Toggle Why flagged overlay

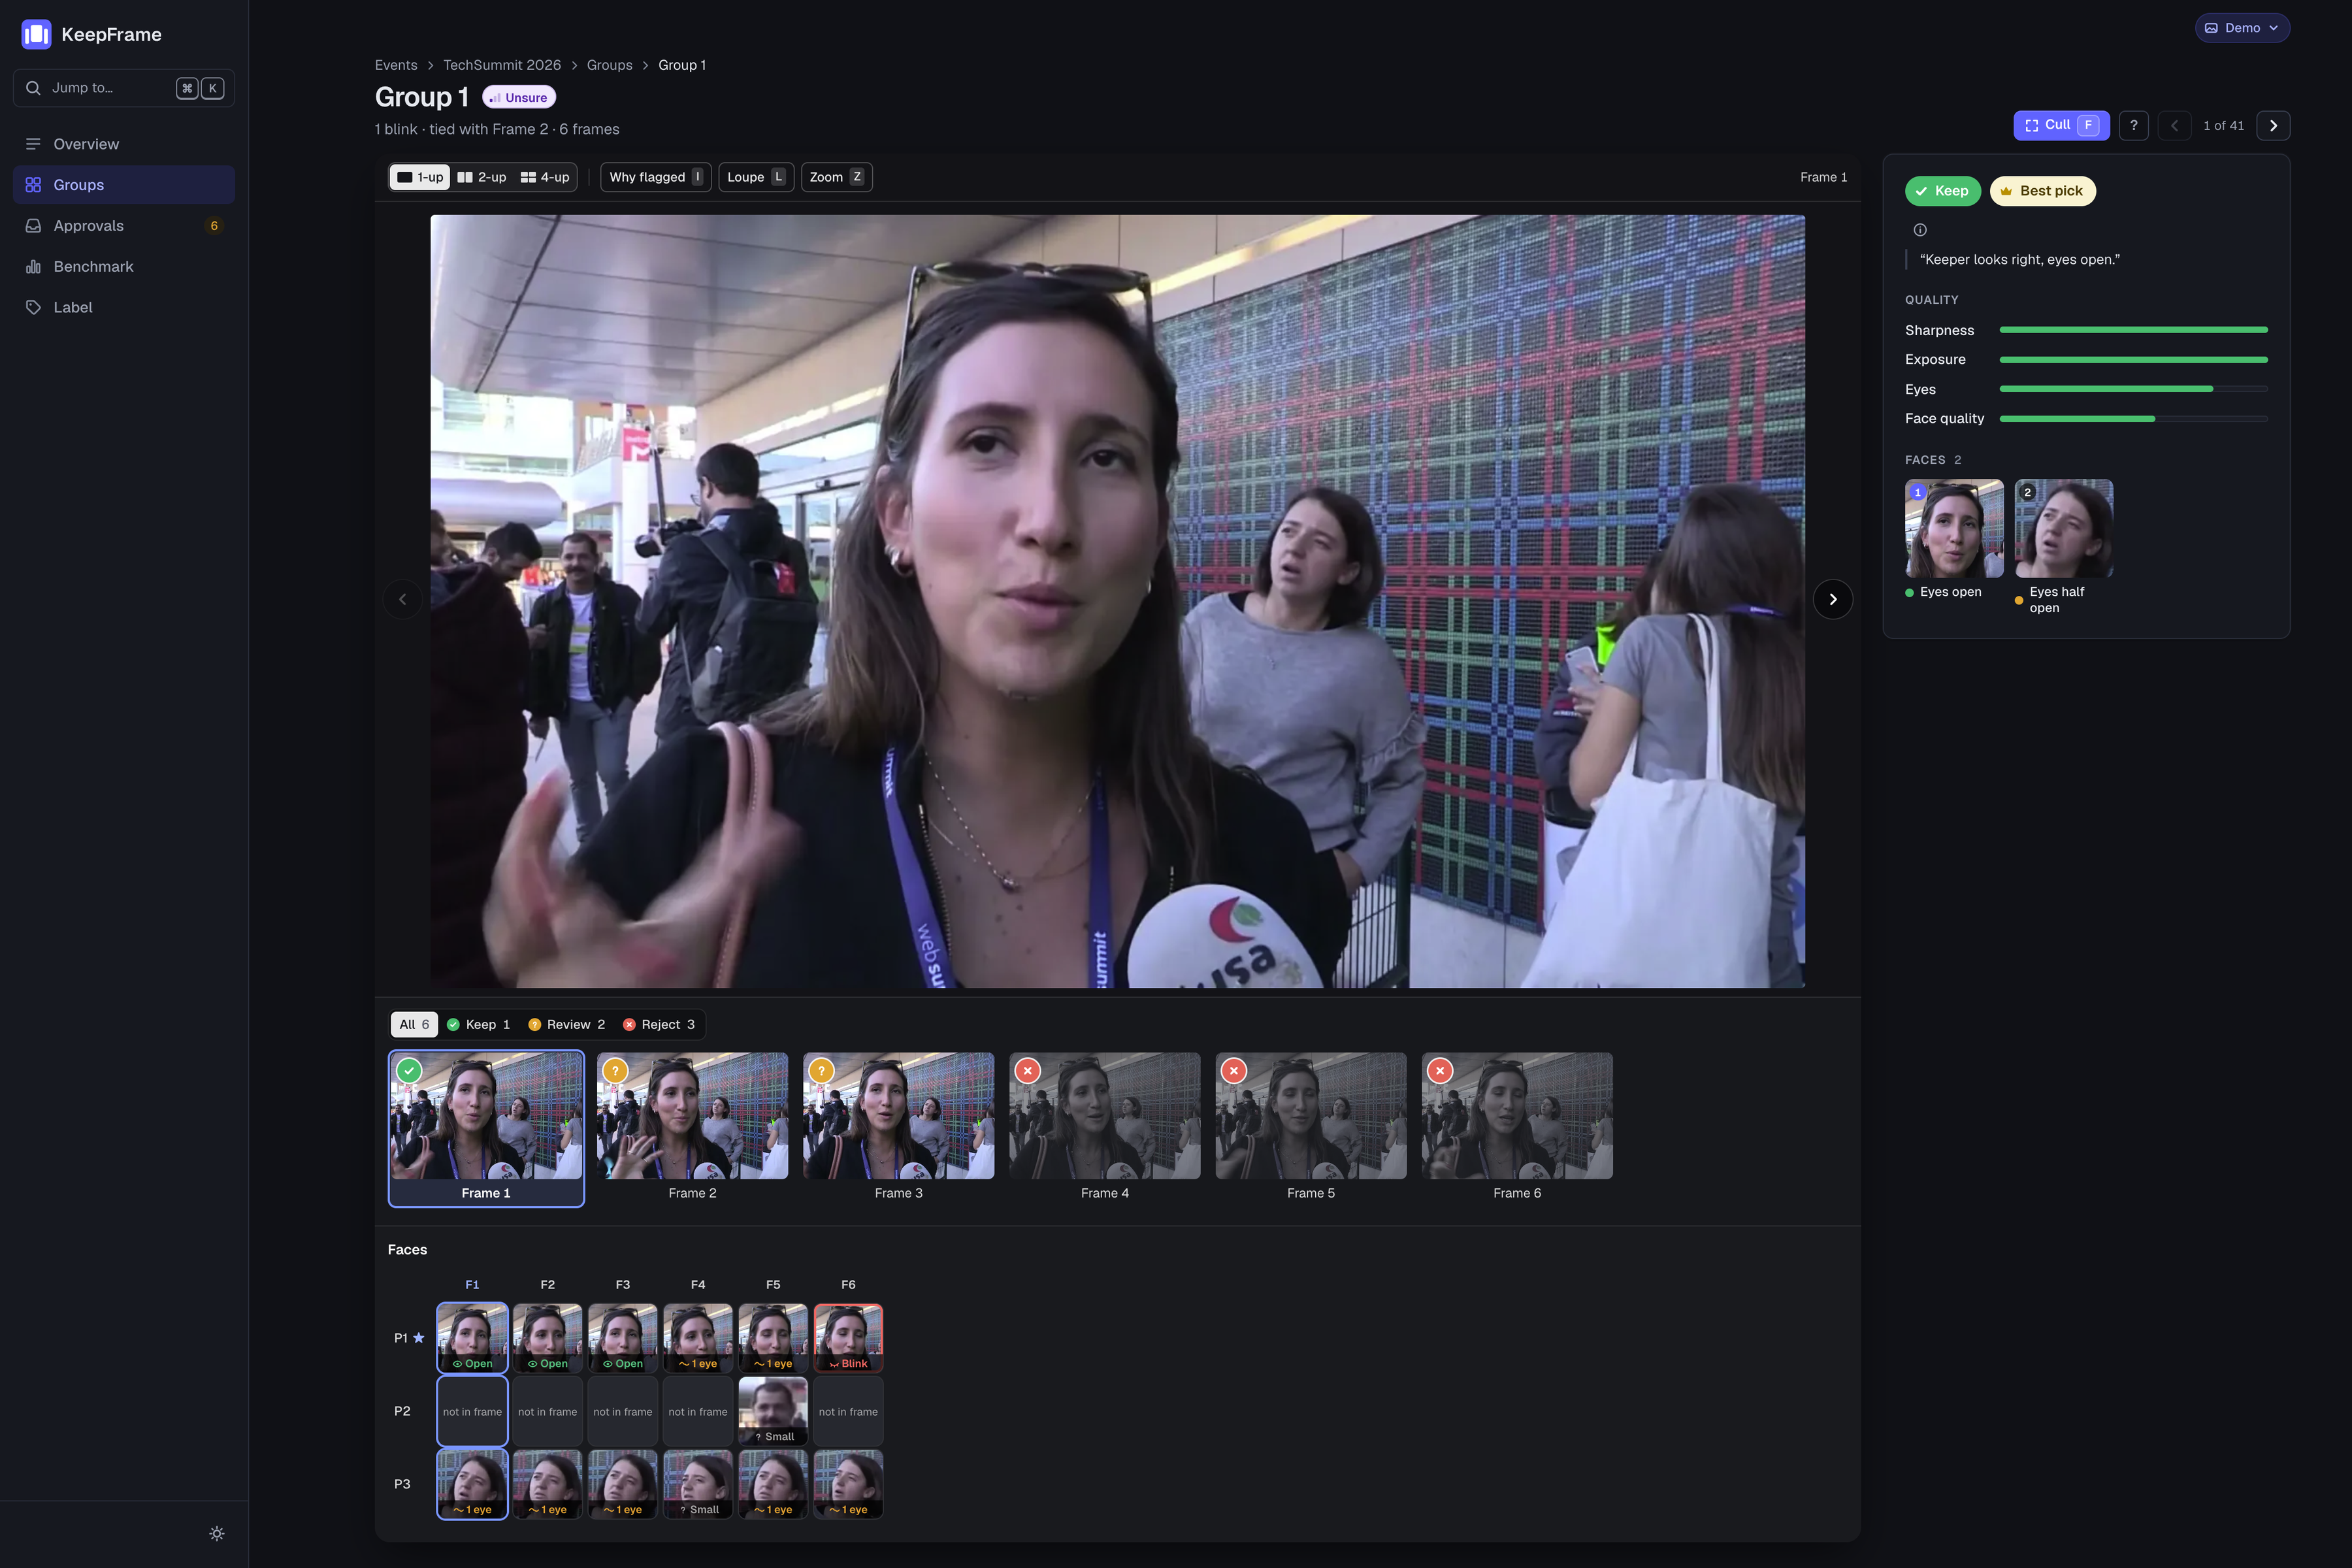[x=656, y=177]
